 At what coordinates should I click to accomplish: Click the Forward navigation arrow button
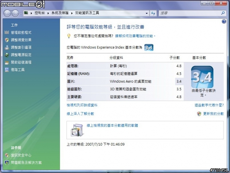[x=15, y=13]
